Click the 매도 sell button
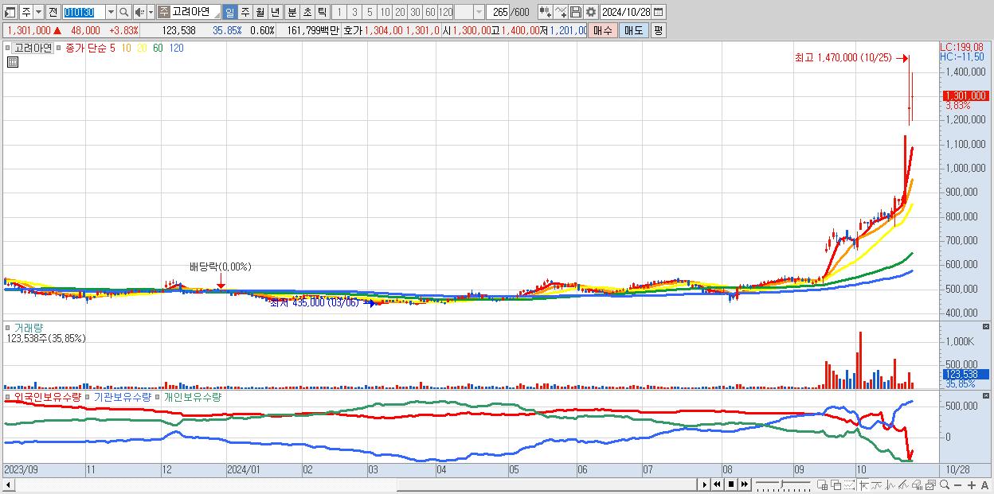 pos(633,30)
